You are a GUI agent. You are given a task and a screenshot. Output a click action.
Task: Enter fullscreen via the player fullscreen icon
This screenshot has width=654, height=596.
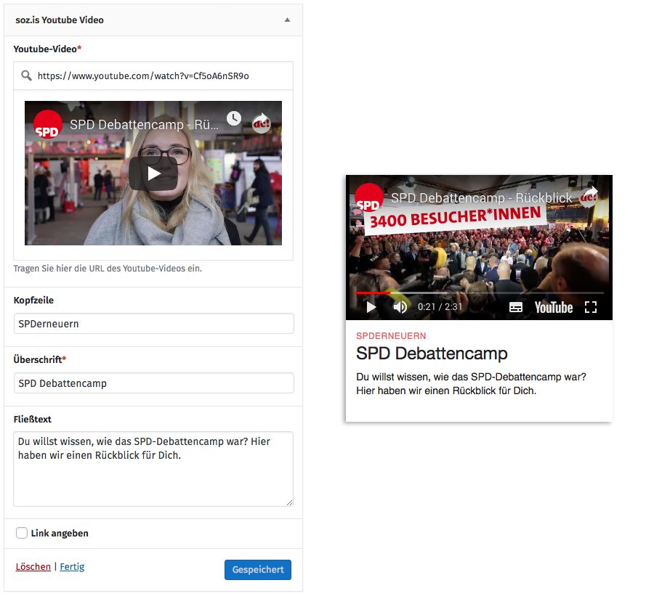(x=591, y=307)
